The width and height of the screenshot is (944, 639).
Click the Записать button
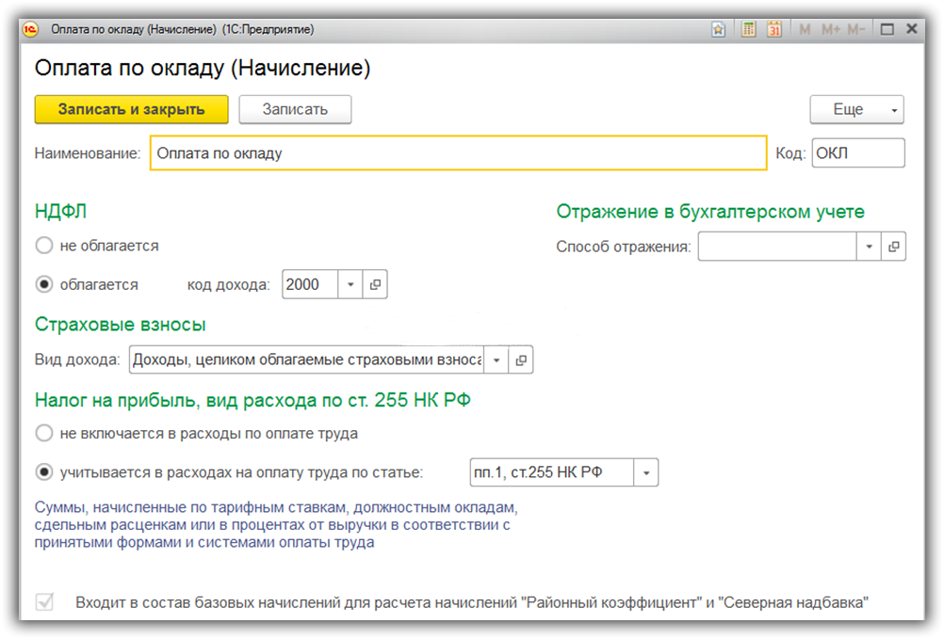point(295,109)
